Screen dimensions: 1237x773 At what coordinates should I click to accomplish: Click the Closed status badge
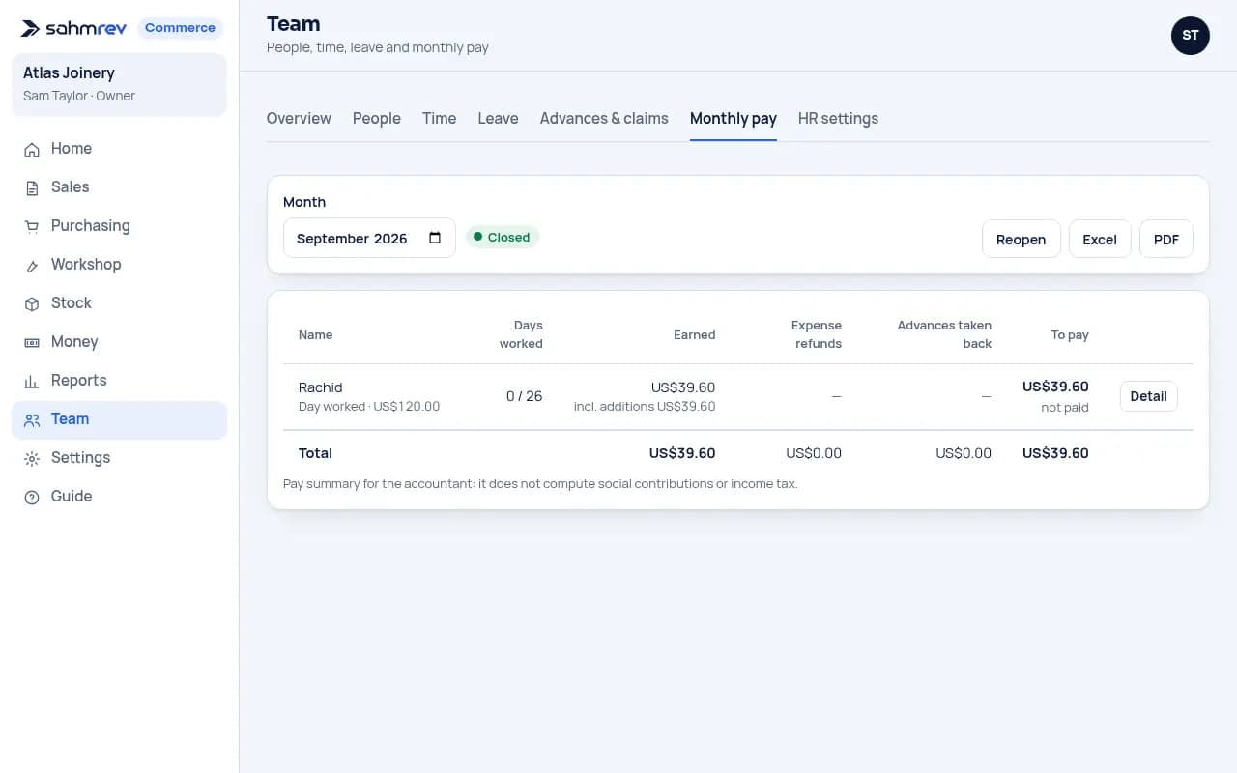(x=503, y=237)
